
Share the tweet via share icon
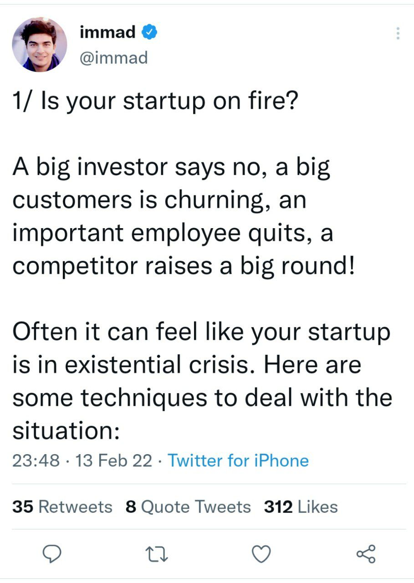tap(366, 554)
